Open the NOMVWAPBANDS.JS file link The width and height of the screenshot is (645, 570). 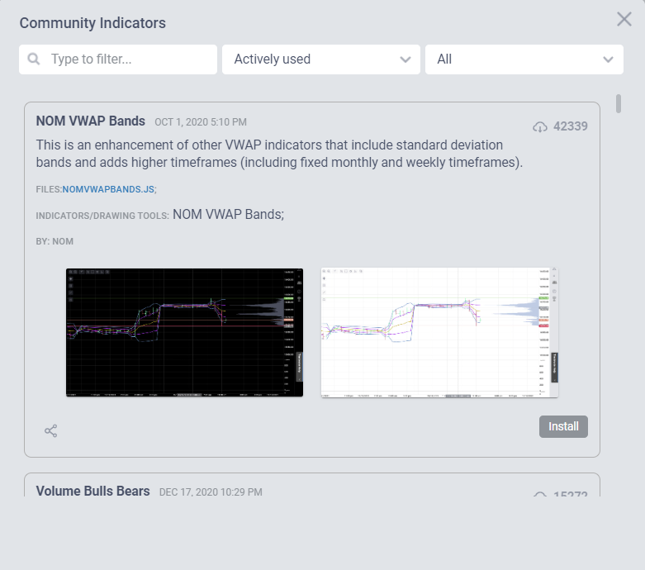pos(108,189)
